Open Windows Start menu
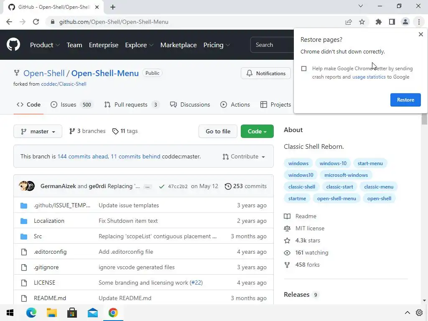The height and width of the screenshot is (321, 428). click(x=10, y=313)
